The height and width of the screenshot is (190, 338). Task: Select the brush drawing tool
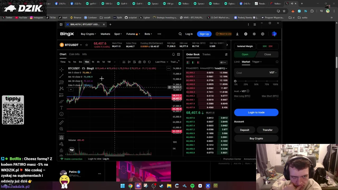click(x=61, y=102)
